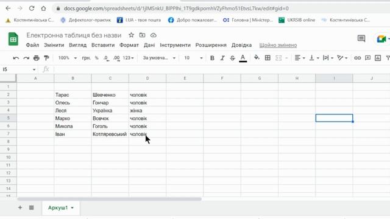
Task: Open the zoom 100% dropdown
Action: (68, 58)
